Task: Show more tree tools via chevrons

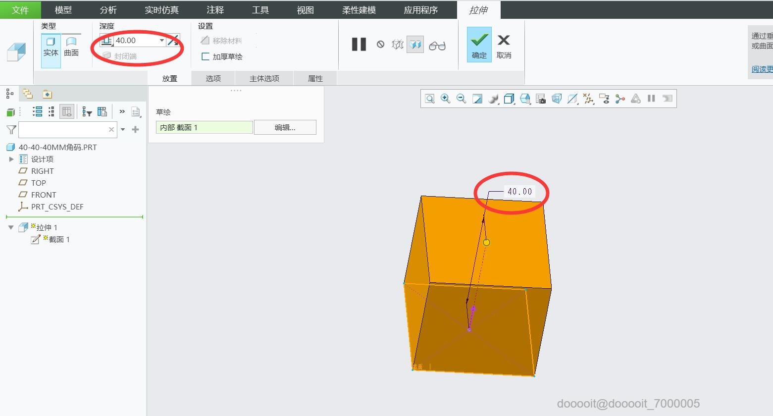Action: (122, 111)
